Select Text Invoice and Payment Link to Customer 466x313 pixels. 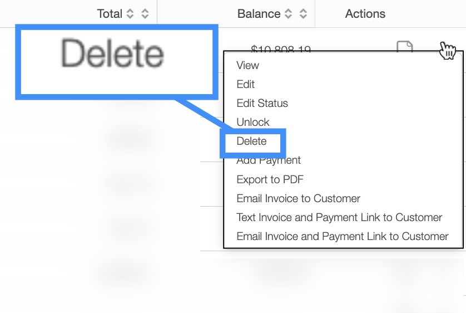point(339,217)
